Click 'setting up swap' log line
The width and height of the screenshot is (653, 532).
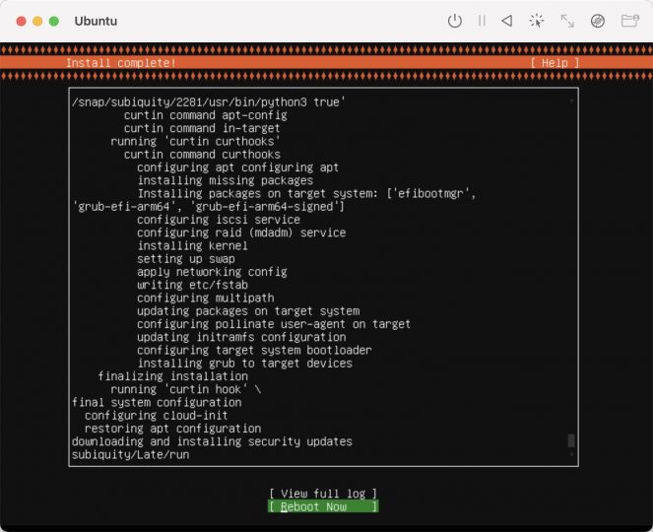(186, 259)
